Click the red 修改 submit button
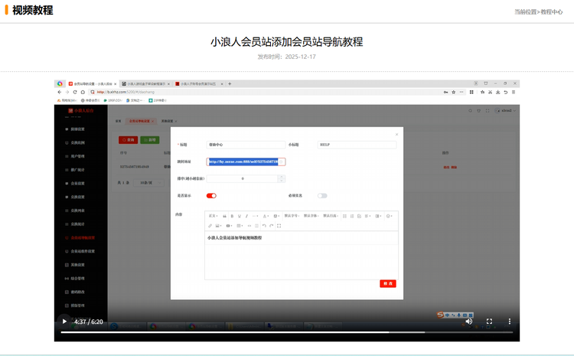This screenshot has width=574, height=356. pos(388,283)
